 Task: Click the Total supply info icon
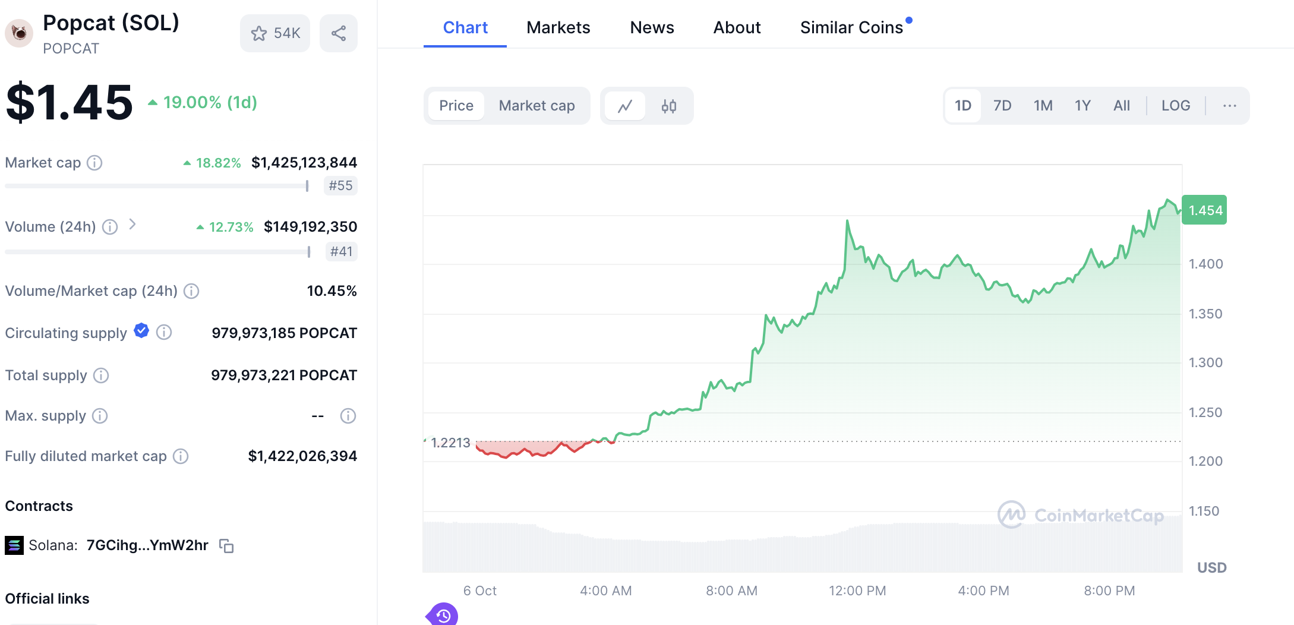tap(101, 375)
